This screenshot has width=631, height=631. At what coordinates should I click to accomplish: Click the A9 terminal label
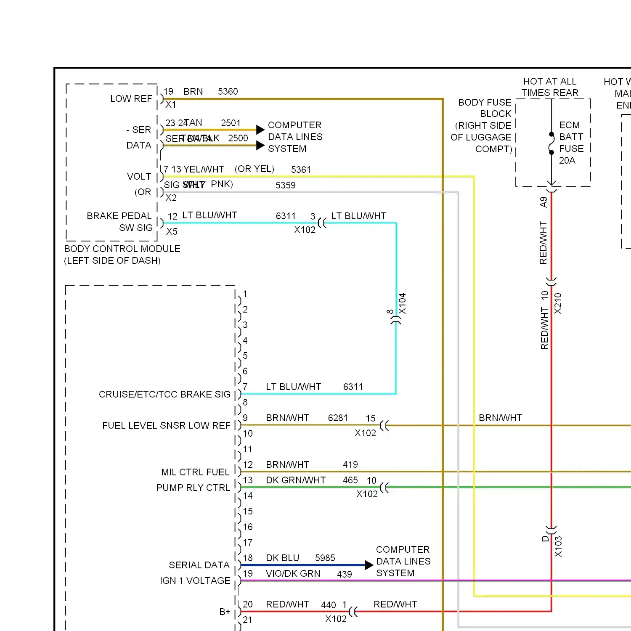coord(544,202)
